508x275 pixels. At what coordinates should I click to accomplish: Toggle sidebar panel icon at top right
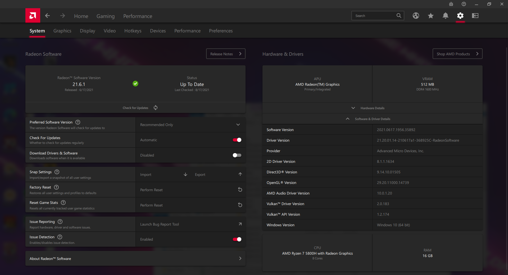coord(475,16)
